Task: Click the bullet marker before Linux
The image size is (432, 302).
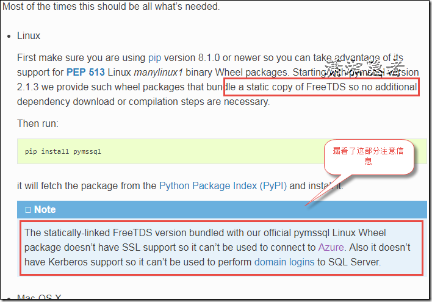Action: pos(8,37)
